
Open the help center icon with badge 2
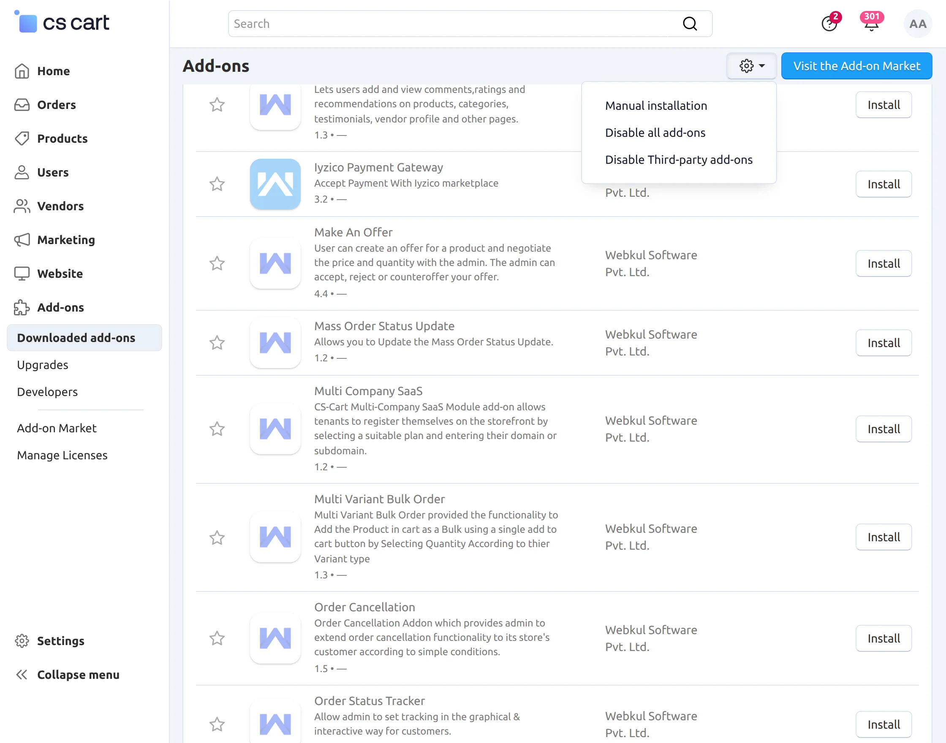pos(829,24)
